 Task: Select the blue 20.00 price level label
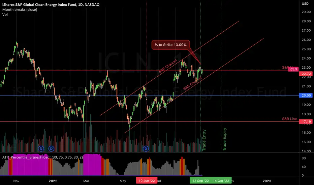click(x=306, y=96)
